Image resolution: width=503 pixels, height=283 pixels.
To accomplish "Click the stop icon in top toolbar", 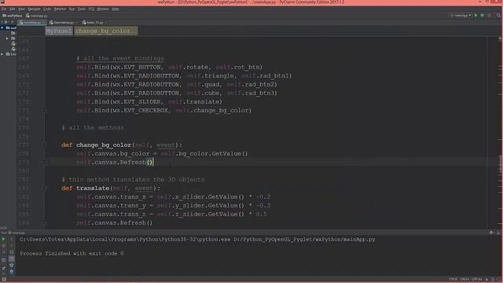I will tap(489, 16).
